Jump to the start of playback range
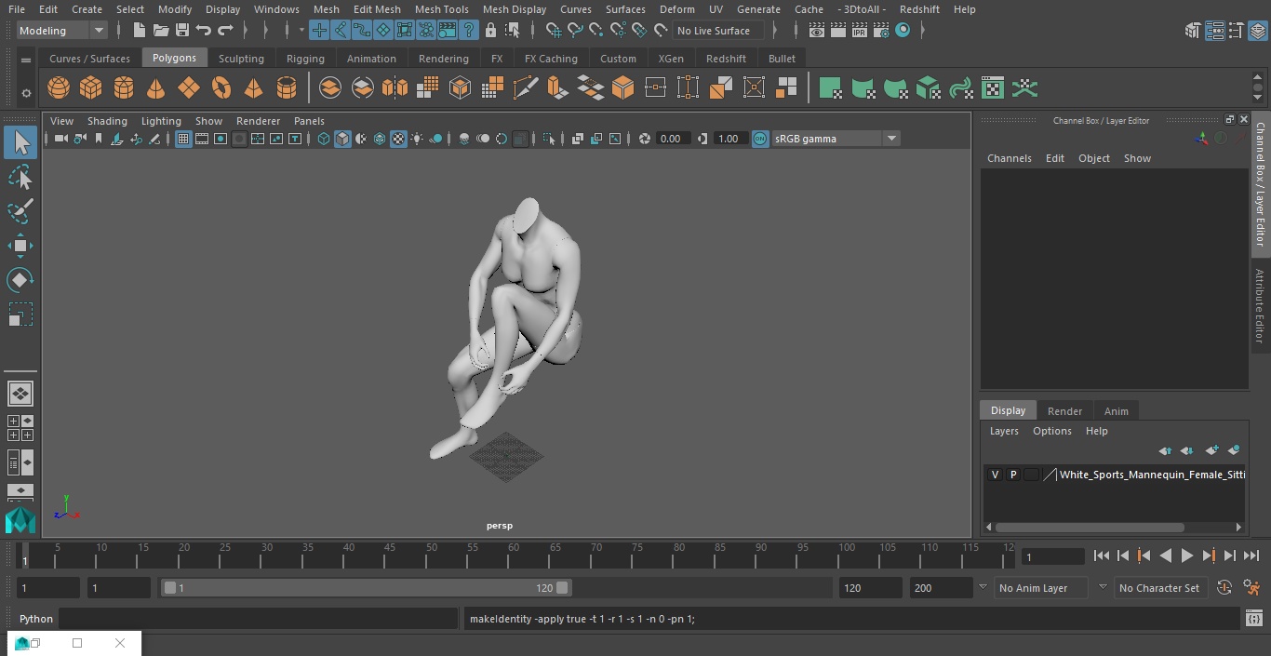1271x656 pixels. pos(1101,556)
